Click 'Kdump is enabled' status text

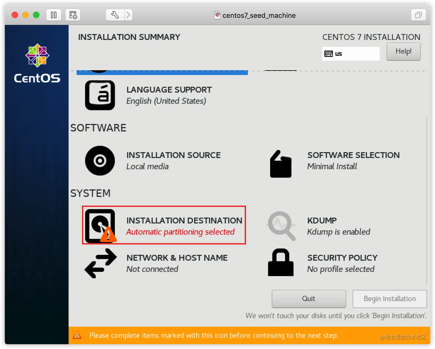339,232
